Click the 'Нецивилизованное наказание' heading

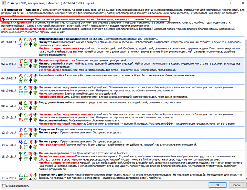(59, 39)
